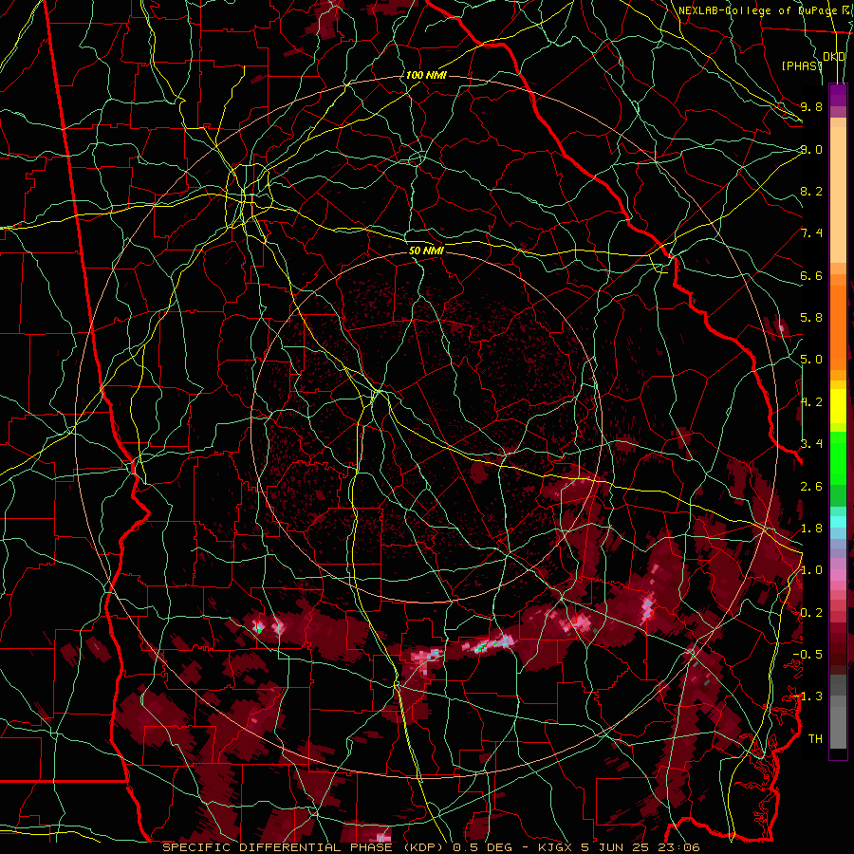The height and width of the screenshot is (854, 854).
Task: Click the cyan band of the color bar
Action: click(838, 522)
